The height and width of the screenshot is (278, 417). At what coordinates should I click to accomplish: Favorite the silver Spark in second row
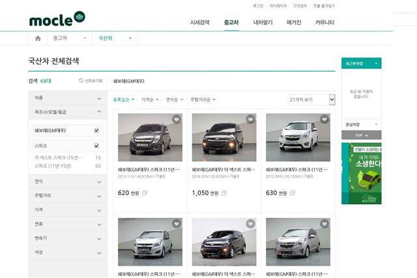pos(177,224)
